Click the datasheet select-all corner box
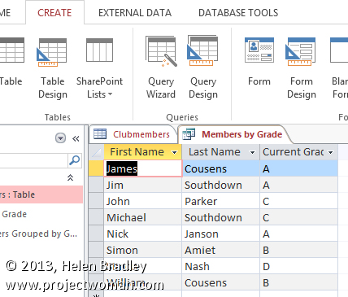This screenshot has height=297, width=348. (96, 152)
